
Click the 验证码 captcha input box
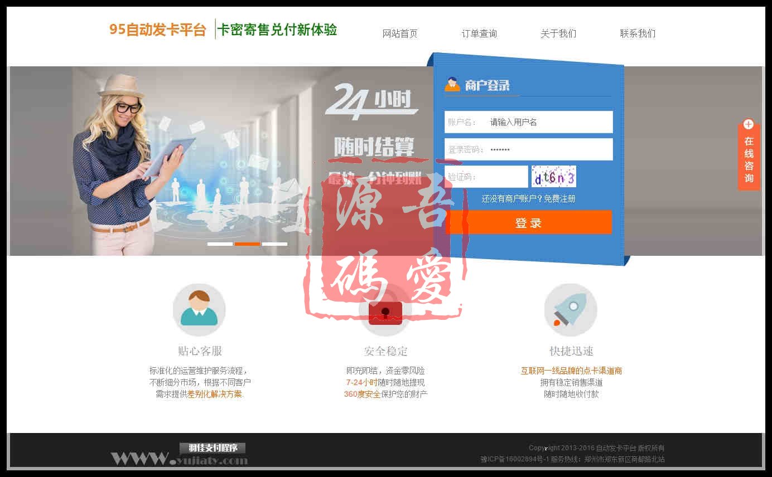tap(486, 177)
